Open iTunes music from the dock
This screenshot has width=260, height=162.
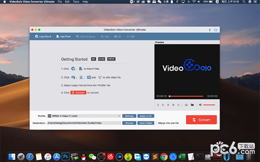click(48, 156)
